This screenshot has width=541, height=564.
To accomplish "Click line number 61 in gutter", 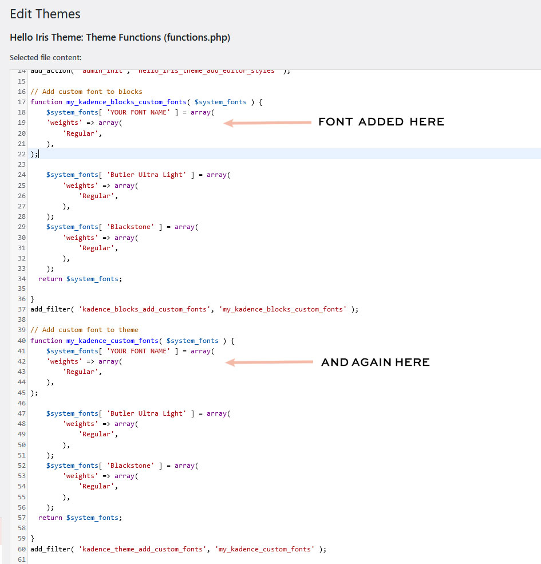I will [x=22, y=559].
